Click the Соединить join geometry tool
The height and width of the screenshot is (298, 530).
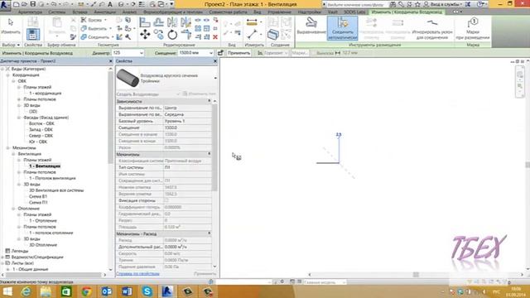(96, 37)
